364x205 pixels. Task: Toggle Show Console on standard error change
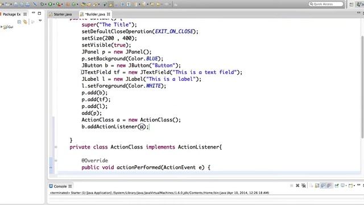coord(329,186)
